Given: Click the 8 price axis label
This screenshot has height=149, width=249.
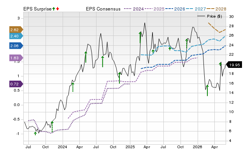Looking at the screenshot, I should 230,121.
